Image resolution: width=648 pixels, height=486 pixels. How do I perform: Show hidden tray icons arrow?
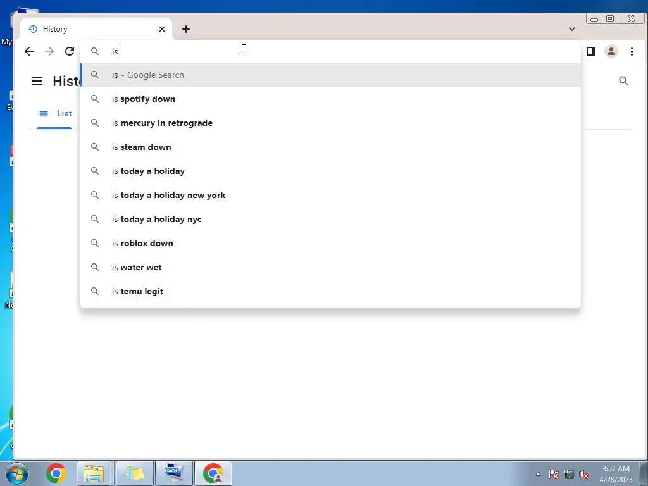(538, 474)
